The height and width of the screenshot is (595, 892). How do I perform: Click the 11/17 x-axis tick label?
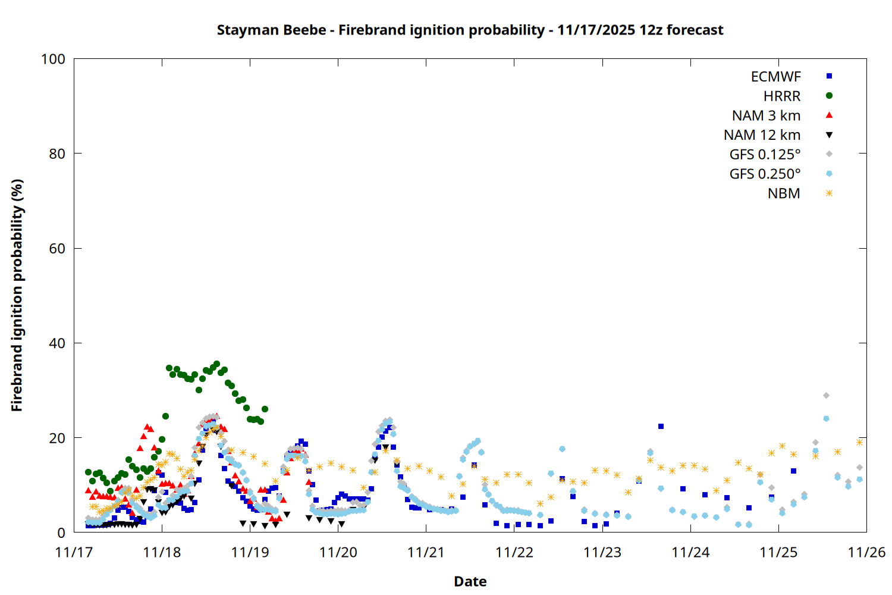pyautogui.click(x=74, y=552)
